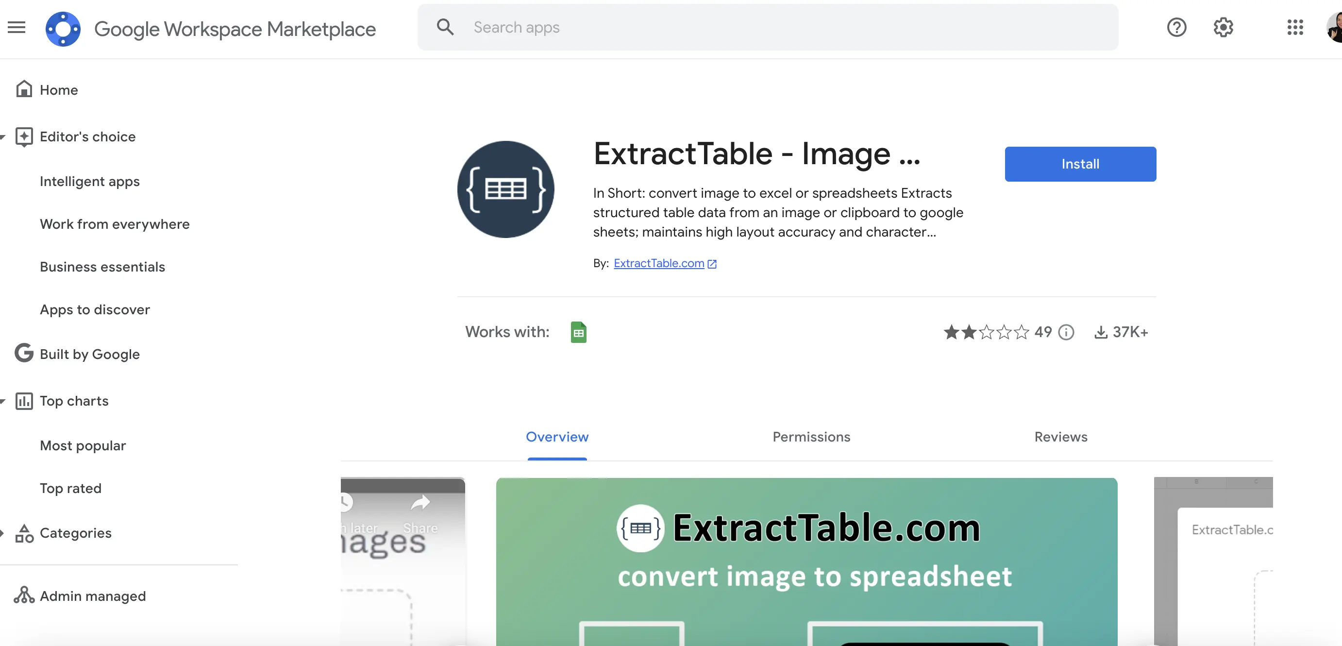Click the Search apps input field

pos(768,27)
